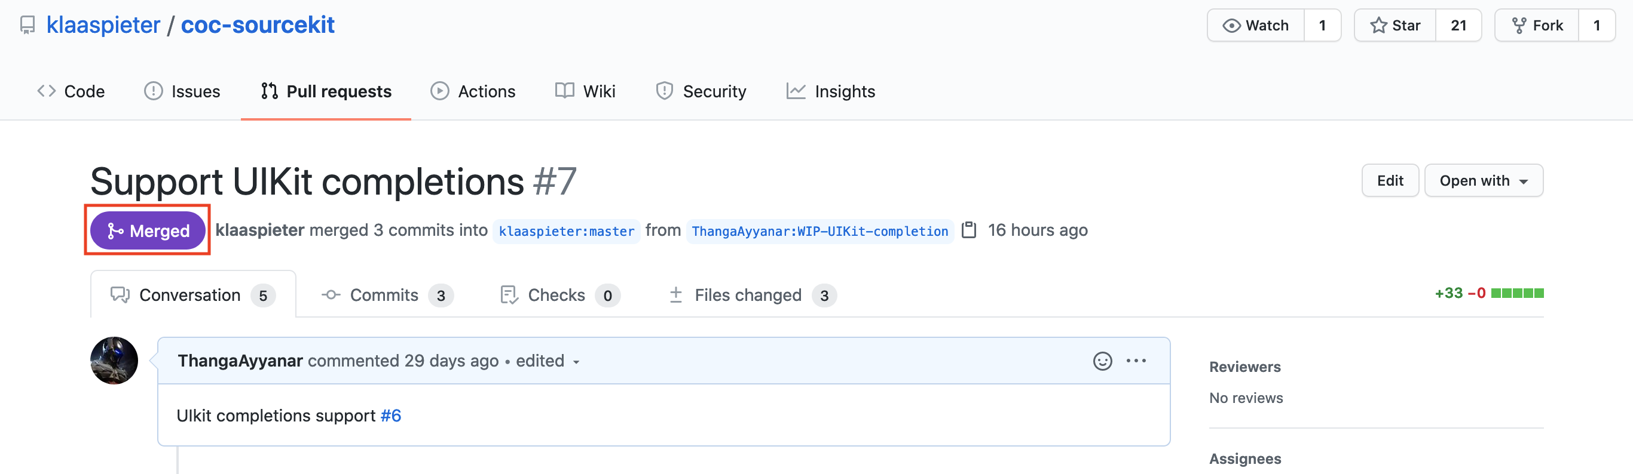This screenshot has width=1633, height=474.
Task: Click the Watch button
Action: pos(1256,25)
